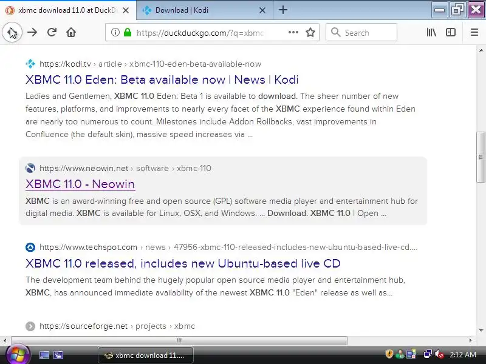
Task: Go to the browser Home page
Action: point(71,32)
